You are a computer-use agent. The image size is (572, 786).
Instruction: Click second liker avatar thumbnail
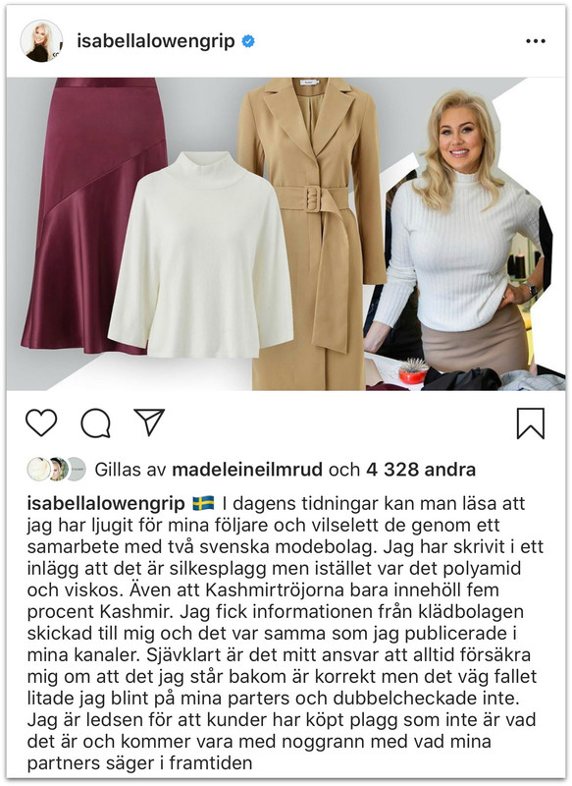coord(57,470)
